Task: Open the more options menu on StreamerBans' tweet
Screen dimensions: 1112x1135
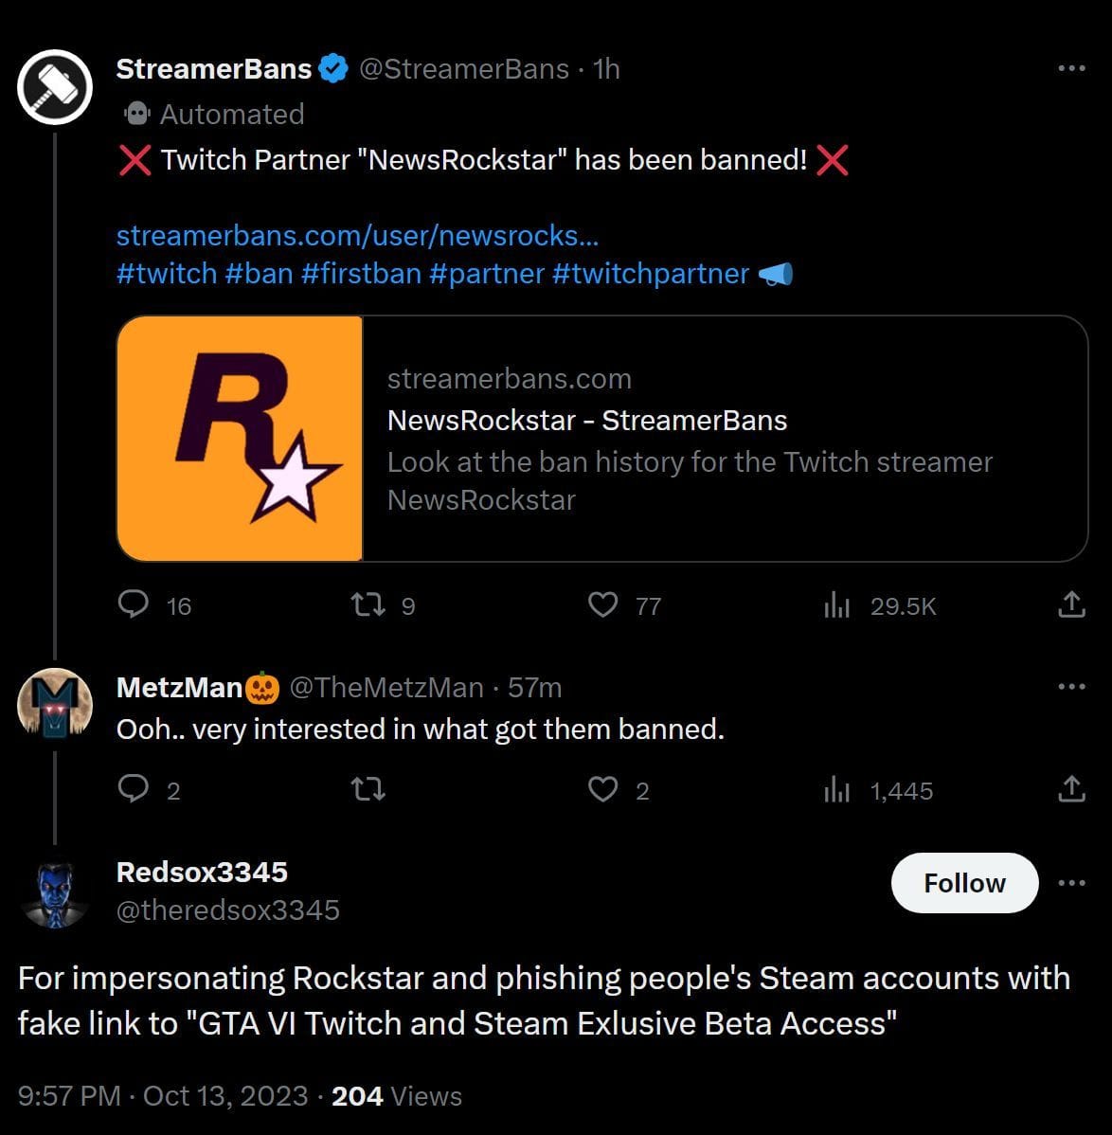Action: pos(1071,67)
